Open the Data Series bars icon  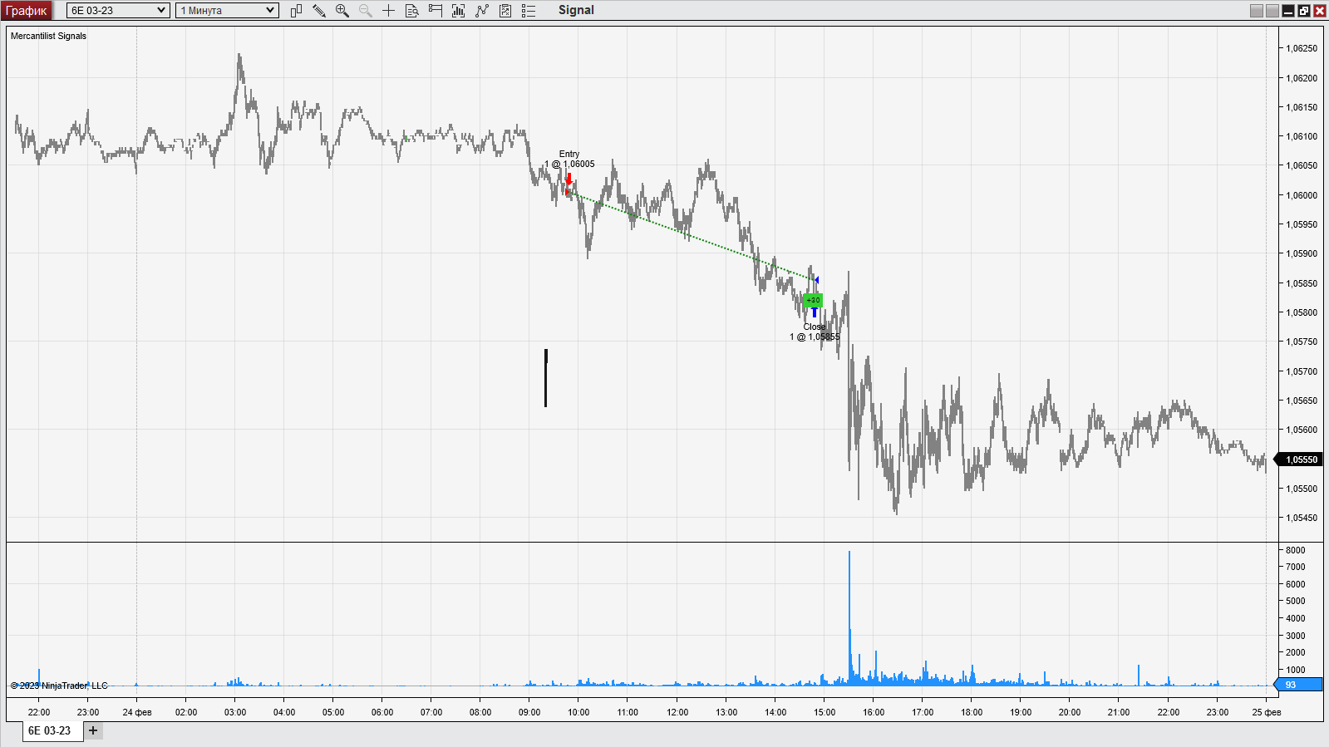[x=458, y=11]
